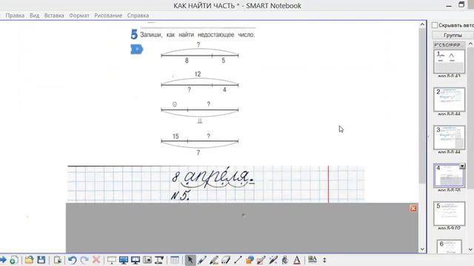The height and width of the screenshot is (266, 474).
Task: Select the Line tool
Action: point(238,259)
